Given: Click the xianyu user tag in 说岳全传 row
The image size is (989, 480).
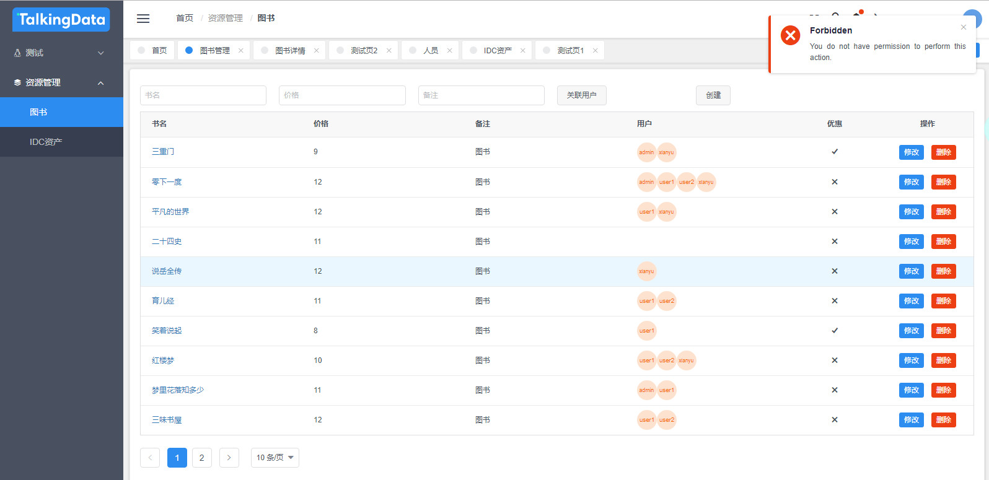Looking at the screenshot, I should point(646,271).
